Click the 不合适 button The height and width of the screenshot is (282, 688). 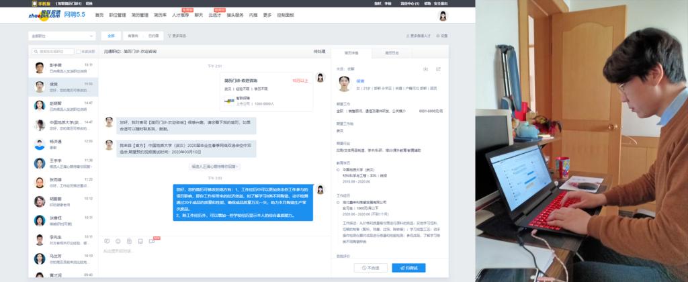pos(370,267)
